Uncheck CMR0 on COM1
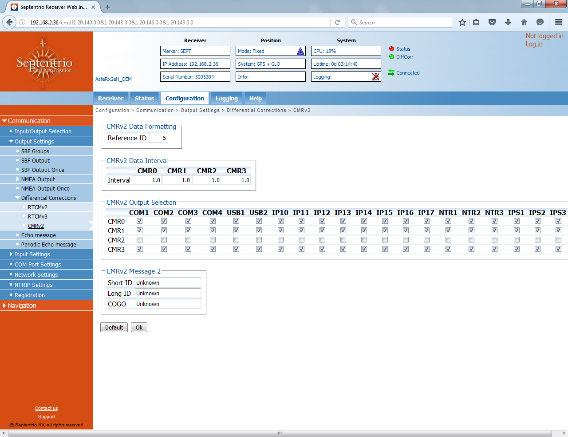The height and width of the screenshot is (437, 568). (139, 221)
